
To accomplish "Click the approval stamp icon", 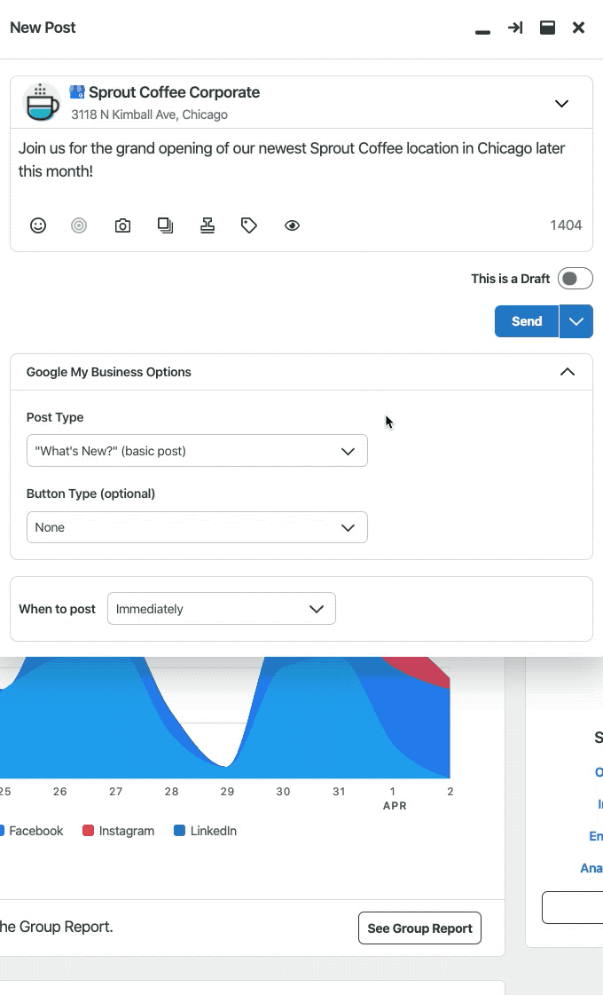I will click(208, 225).
